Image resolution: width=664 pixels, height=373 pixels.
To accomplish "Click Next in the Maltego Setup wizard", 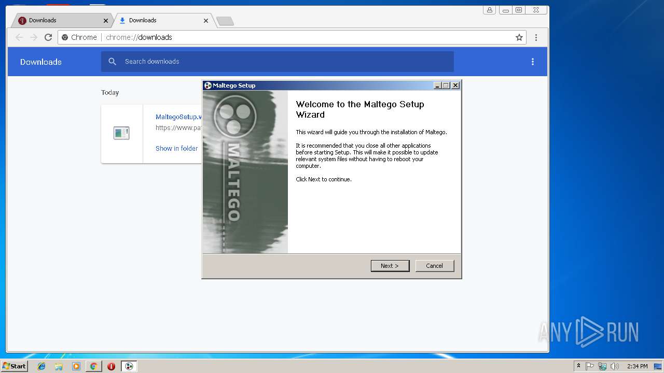I will coord(390,266).
